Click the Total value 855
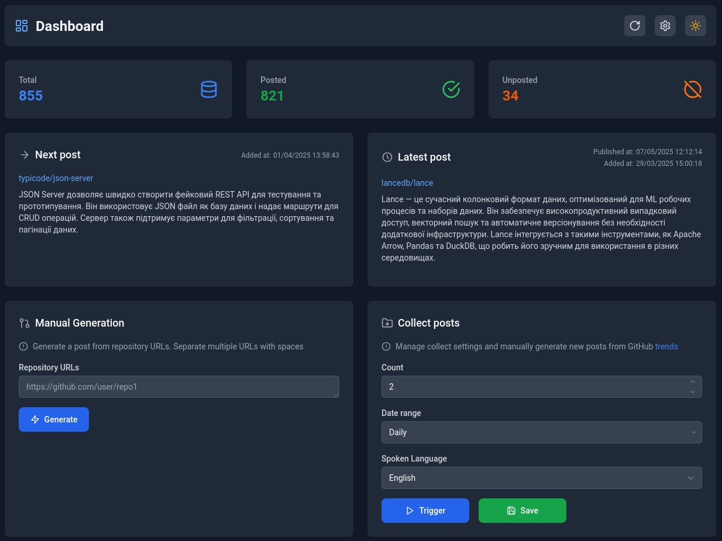 coord(31,96)
